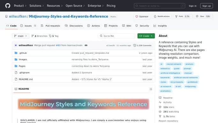The height and width of the screenshot is (123, 218).
Task: Open the Product menu
Action: point(20,6)
